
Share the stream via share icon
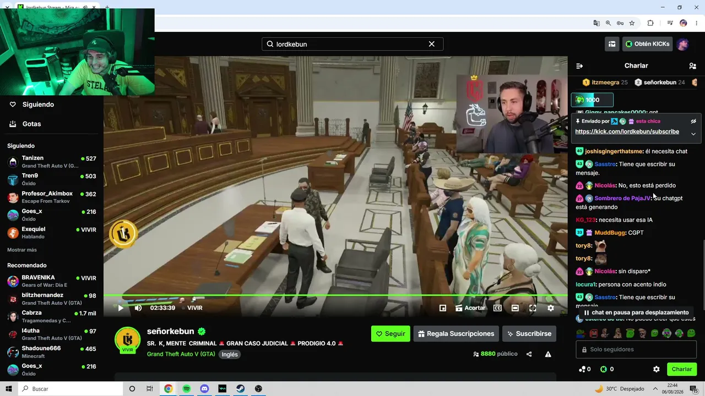[x=529, y=354]
